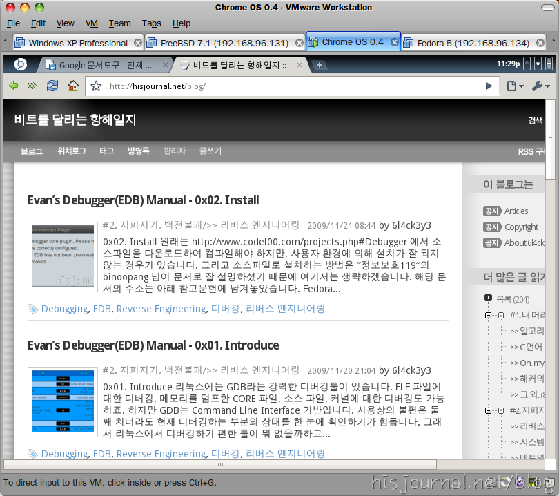Viewport: 559px width, 496px height.
Task: Open the Tabs menu
Action: [x=152, y=23]
